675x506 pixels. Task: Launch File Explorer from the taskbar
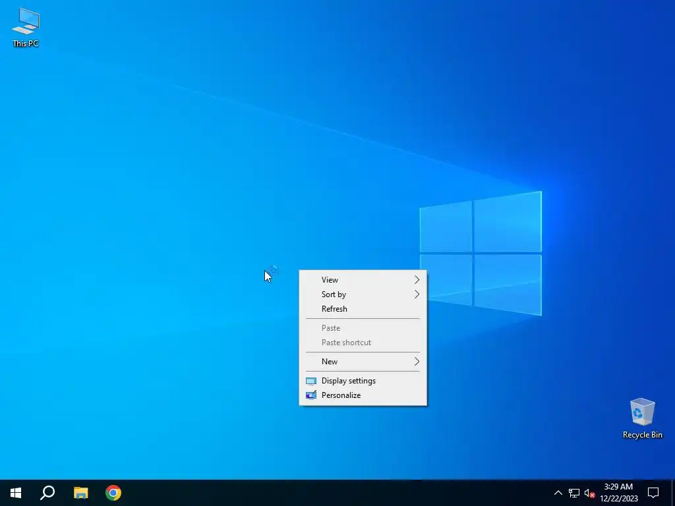[x=80, y=493]
